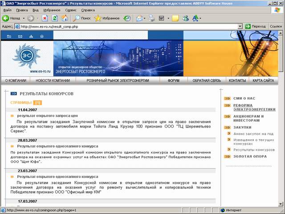Click the folder icon in site header
This screenshot has width=285, height=214.
(9, 37)
